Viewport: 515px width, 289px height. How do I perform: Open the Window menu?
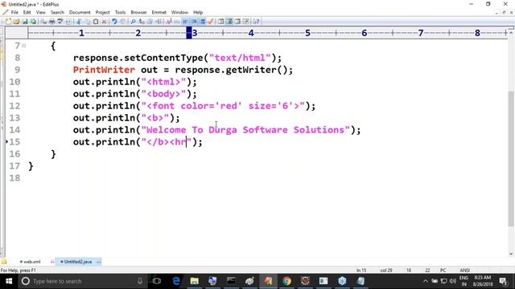(179, 12)
